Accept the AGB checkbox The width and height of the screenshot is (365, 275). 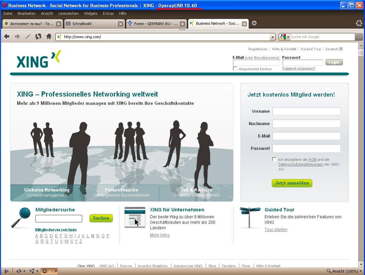pos(274,159)
